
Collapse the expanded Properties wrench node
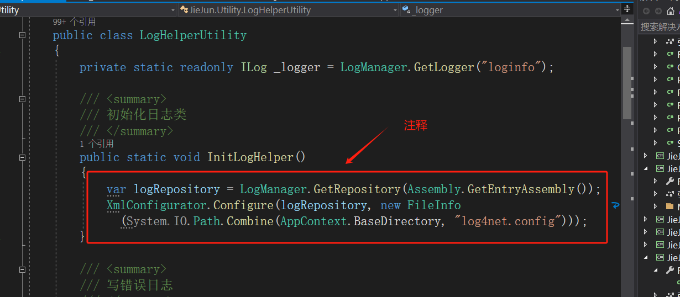[x=656, y=271]
